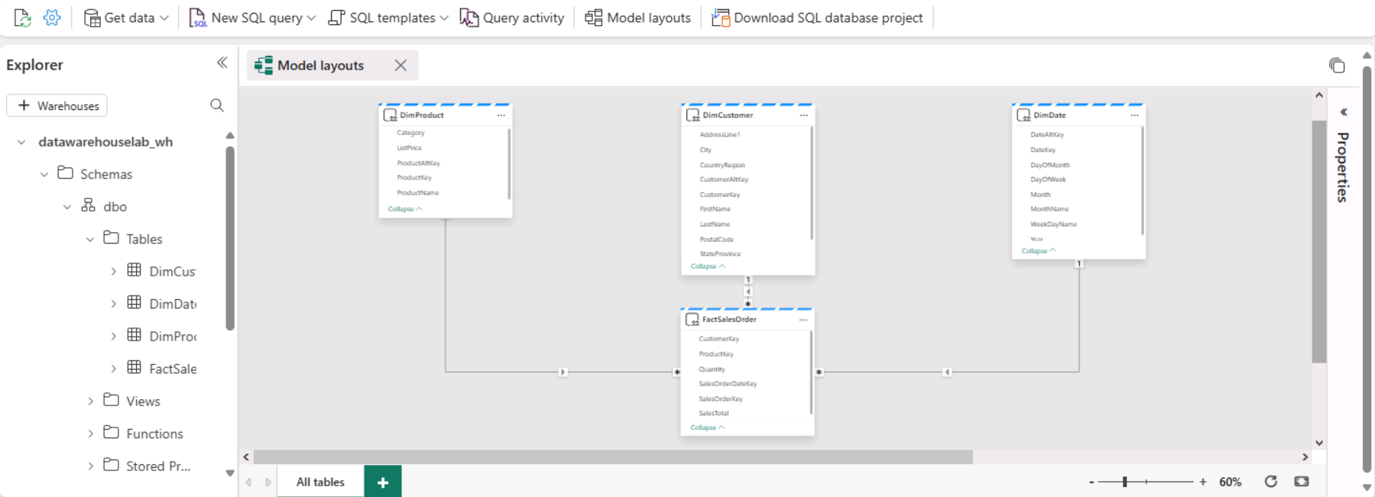The image size is (1375, 497).
Task: Collapse the dbo schema node
Action: click(x=67, y=207)
